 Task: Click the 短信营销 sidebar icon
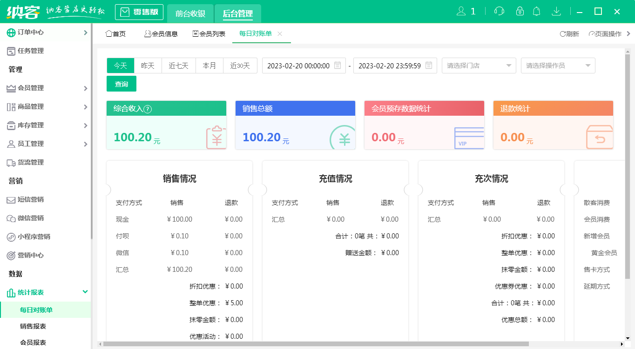click(11, 199)
